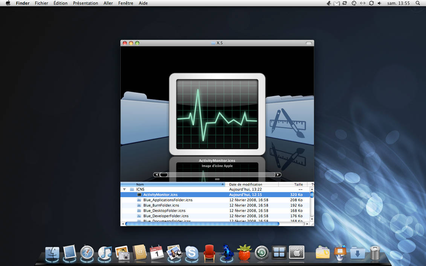The image size is (426, 266).
Task: Click the Applications folder cover on the right
Action: [x=290, y=119]
